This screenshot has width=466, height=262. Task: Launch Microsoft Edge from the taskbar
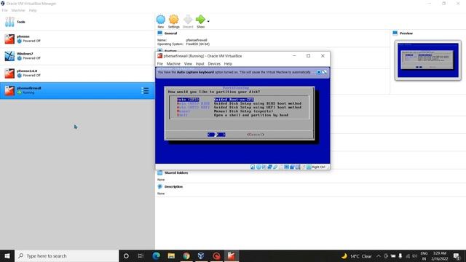(x=157, y=255)
